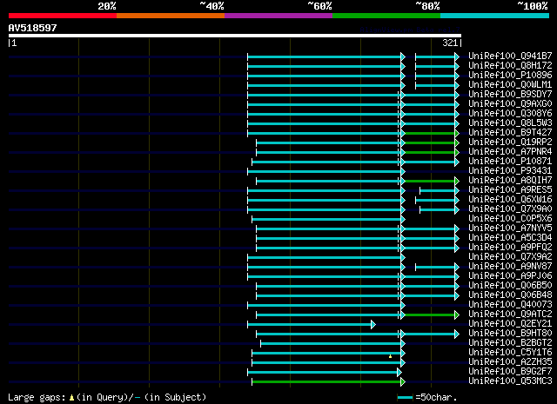557x404 pixels.
Task: Select the UniRef100_Q19RP2 label
Action: 510,142
